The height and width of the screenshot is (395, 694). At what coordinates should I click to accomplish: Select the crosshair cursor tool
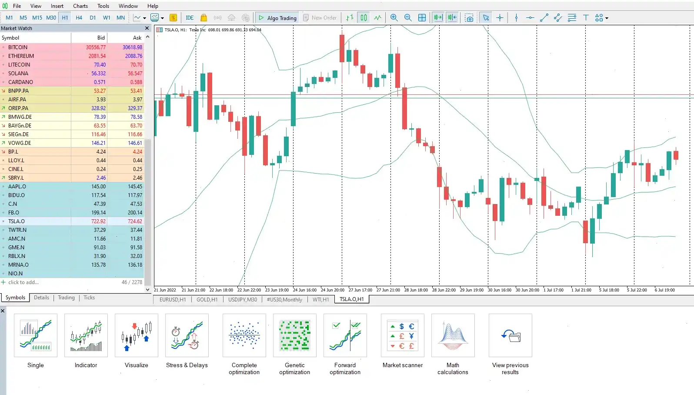[500, 18]
